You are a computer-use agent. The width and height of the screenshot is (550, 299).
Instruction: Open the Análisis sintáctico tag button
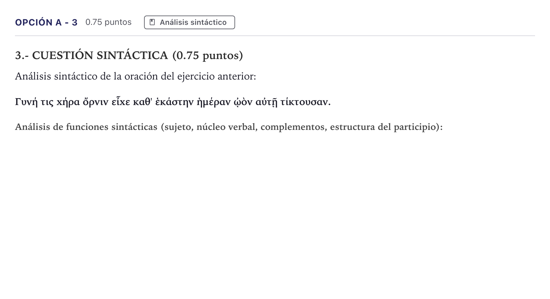pos(190,22)
